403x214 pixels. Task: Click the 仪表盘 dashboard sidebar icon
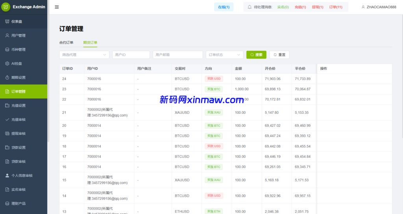point(7,22)
